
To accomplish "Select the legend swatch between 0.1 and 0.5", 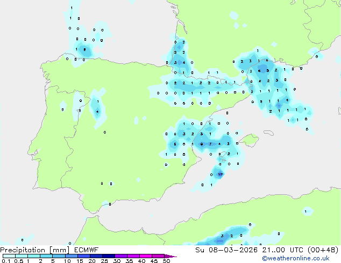I will pos(9,256).
